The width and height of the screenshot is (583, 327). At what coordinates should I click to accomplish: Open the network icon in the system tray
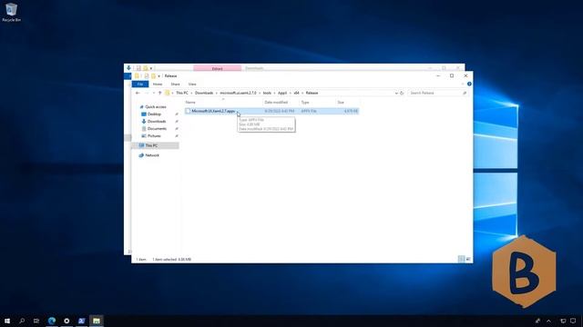[563, 321]
